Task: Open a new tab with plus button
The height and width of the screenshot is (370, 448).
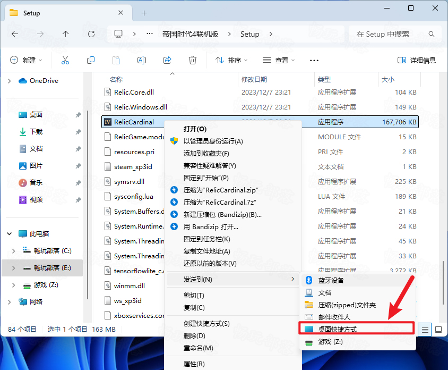Action: [144, 13]
